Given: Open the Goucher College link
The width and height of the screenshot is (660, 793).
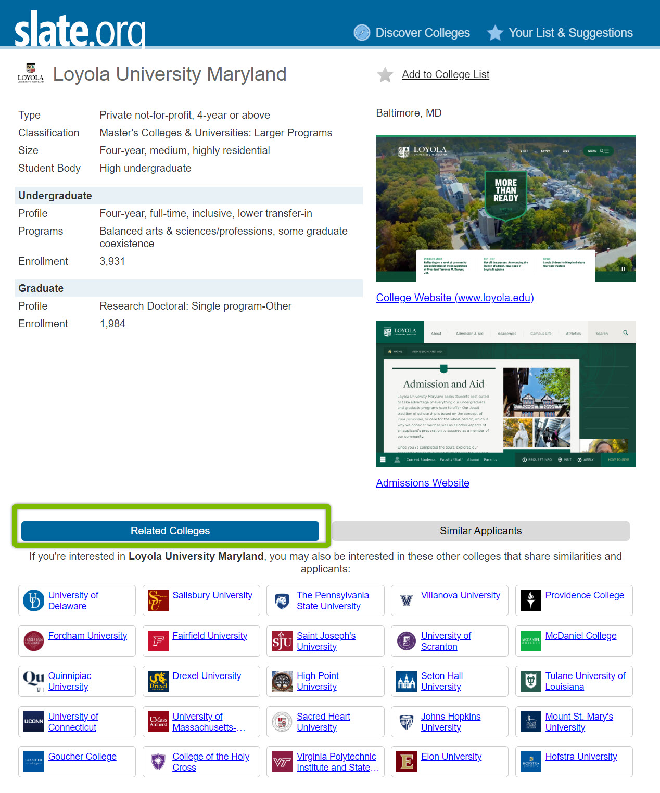Looking at the screenshot, I should (82, 757).
